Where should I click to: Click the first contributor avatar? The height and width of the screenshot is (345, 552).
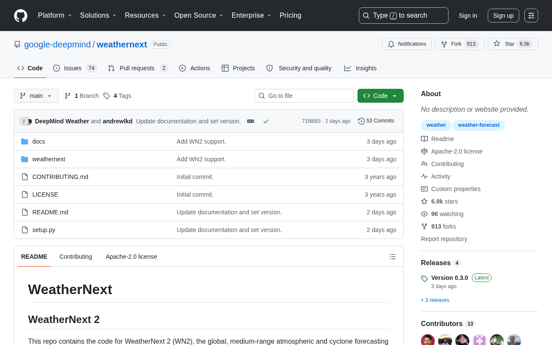point(428,340)
